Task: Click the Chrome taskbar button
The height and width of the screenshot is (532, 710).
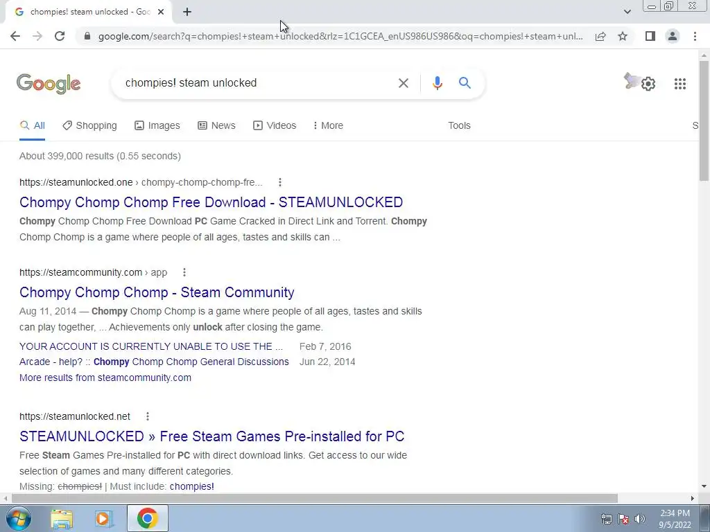Action: tap(147, 518)
